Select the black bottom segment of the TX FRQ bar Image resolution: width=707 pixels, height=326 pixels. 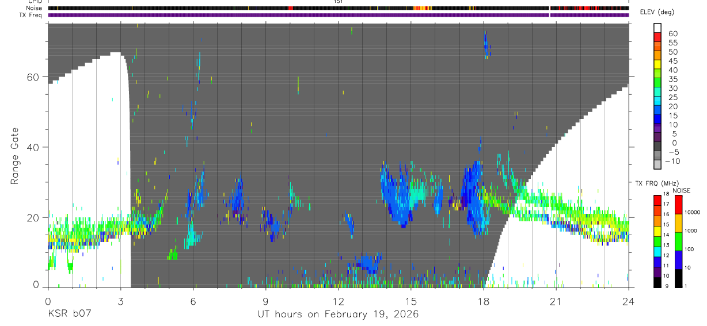pos(657,282)
